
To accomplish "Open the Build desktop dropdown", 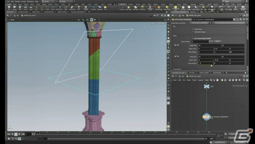I will tap(49, 2).
